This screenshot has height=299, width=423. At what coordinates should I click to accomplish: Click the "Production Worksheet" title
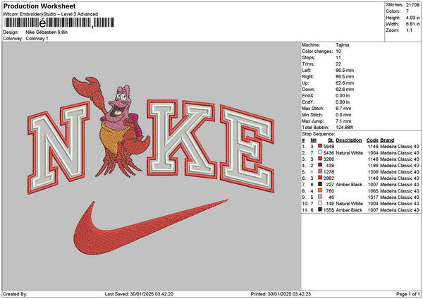(39, 6)
